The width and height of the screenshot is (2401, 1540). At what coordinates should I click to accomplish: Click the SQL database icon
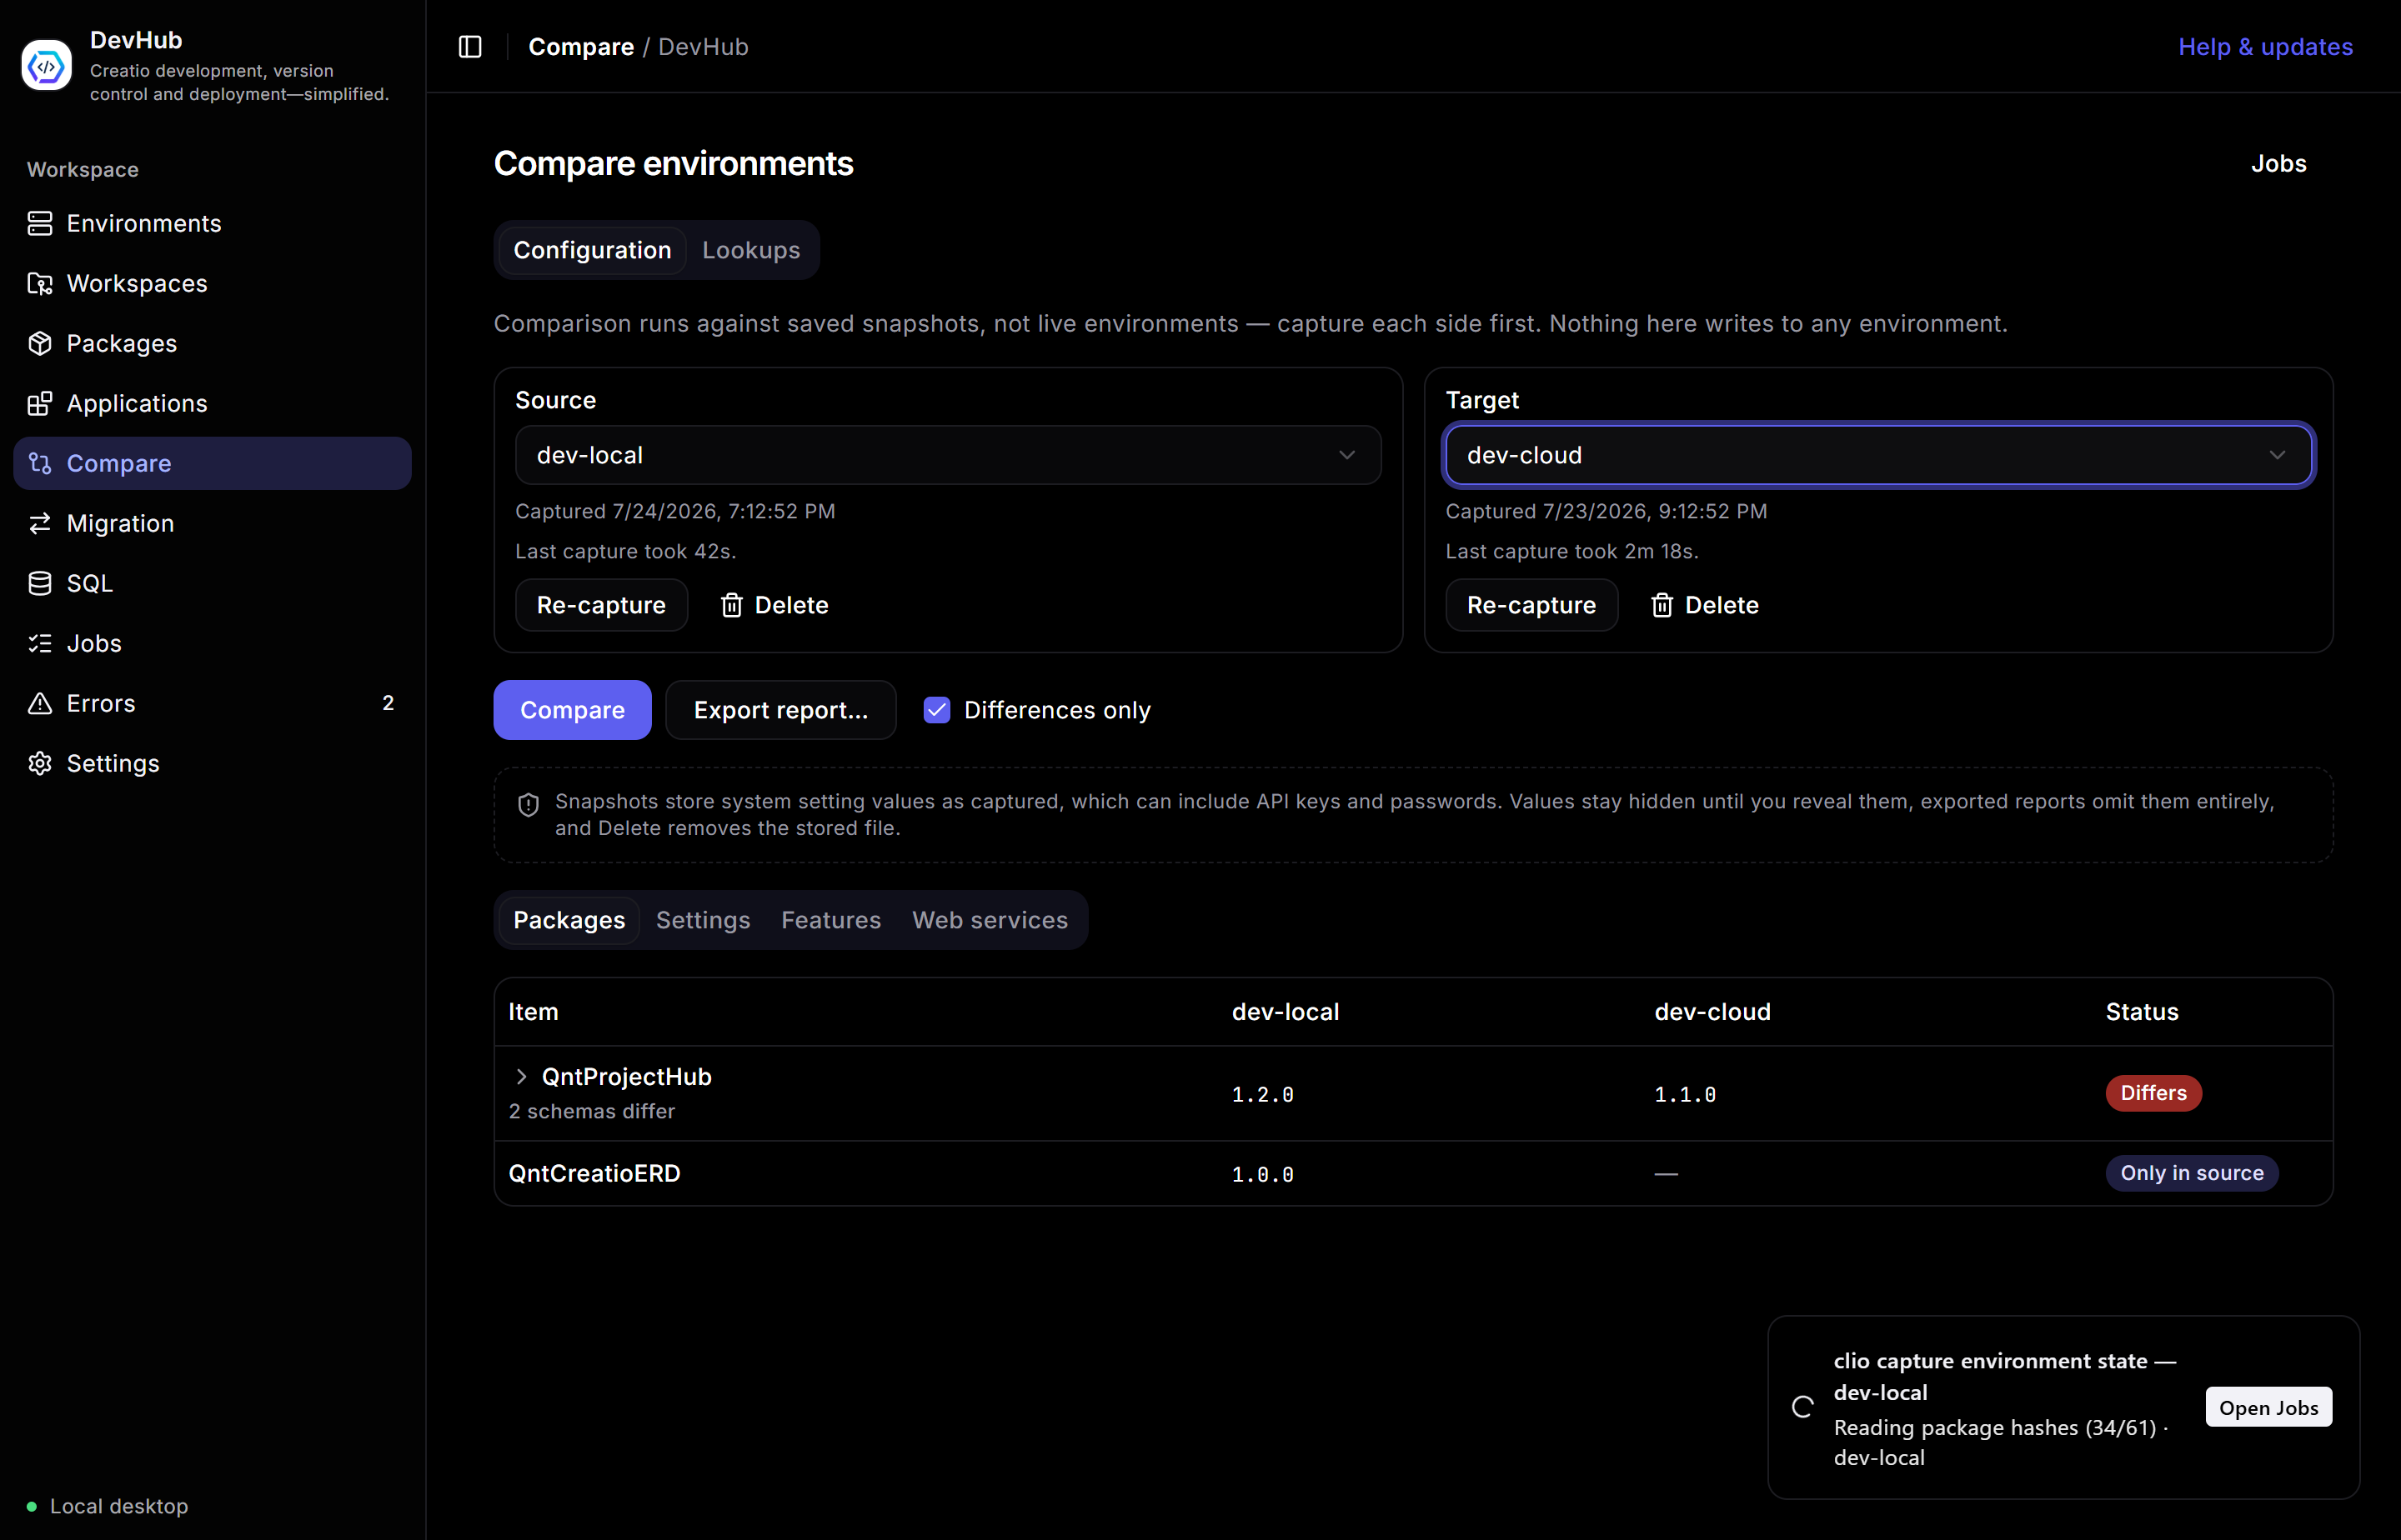click(x=40, y=583)
